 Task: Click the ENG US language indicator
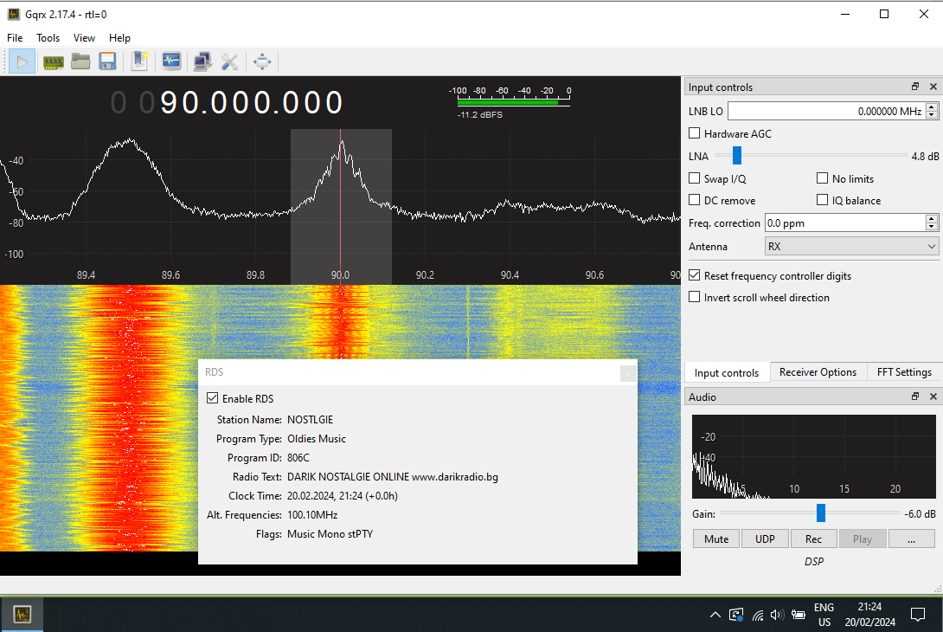click(x=824, y=615)
